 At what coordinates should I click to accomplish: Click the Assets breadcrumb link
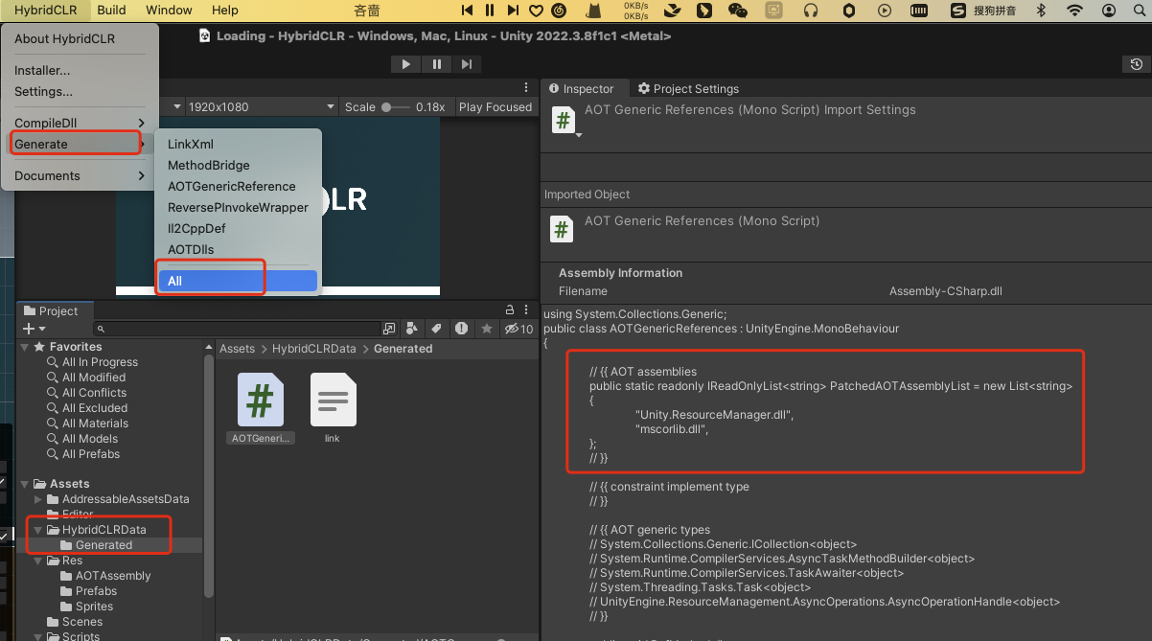point(238,349)
